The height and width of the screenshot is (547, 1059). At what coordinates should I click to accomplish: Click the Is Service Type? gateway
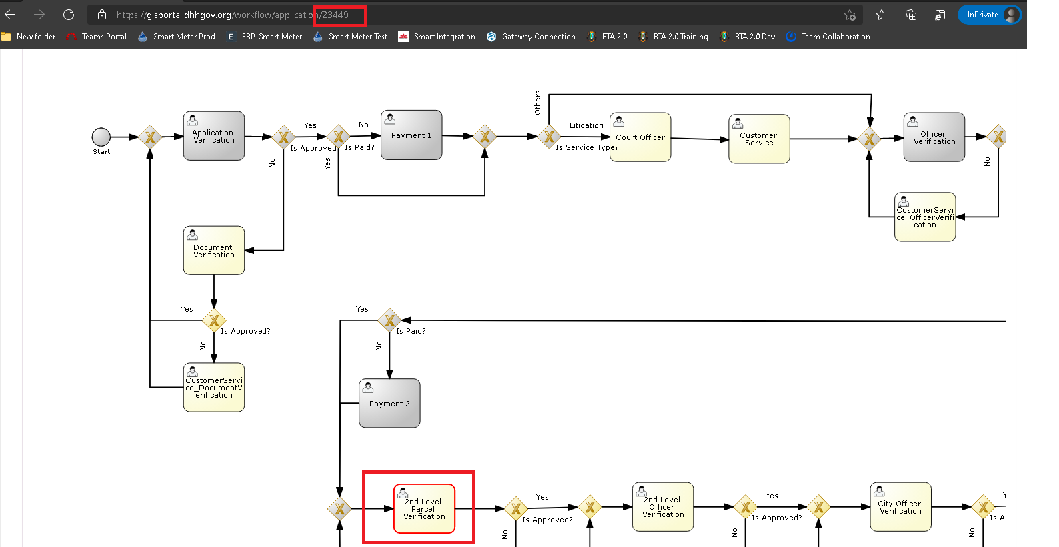click(x=549, y=137)
